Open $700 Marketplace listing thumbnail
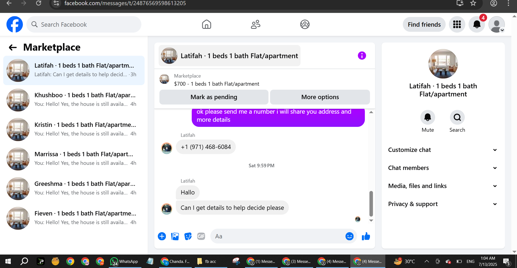Screen dimensions: 517x268 (x=164, y=79)
